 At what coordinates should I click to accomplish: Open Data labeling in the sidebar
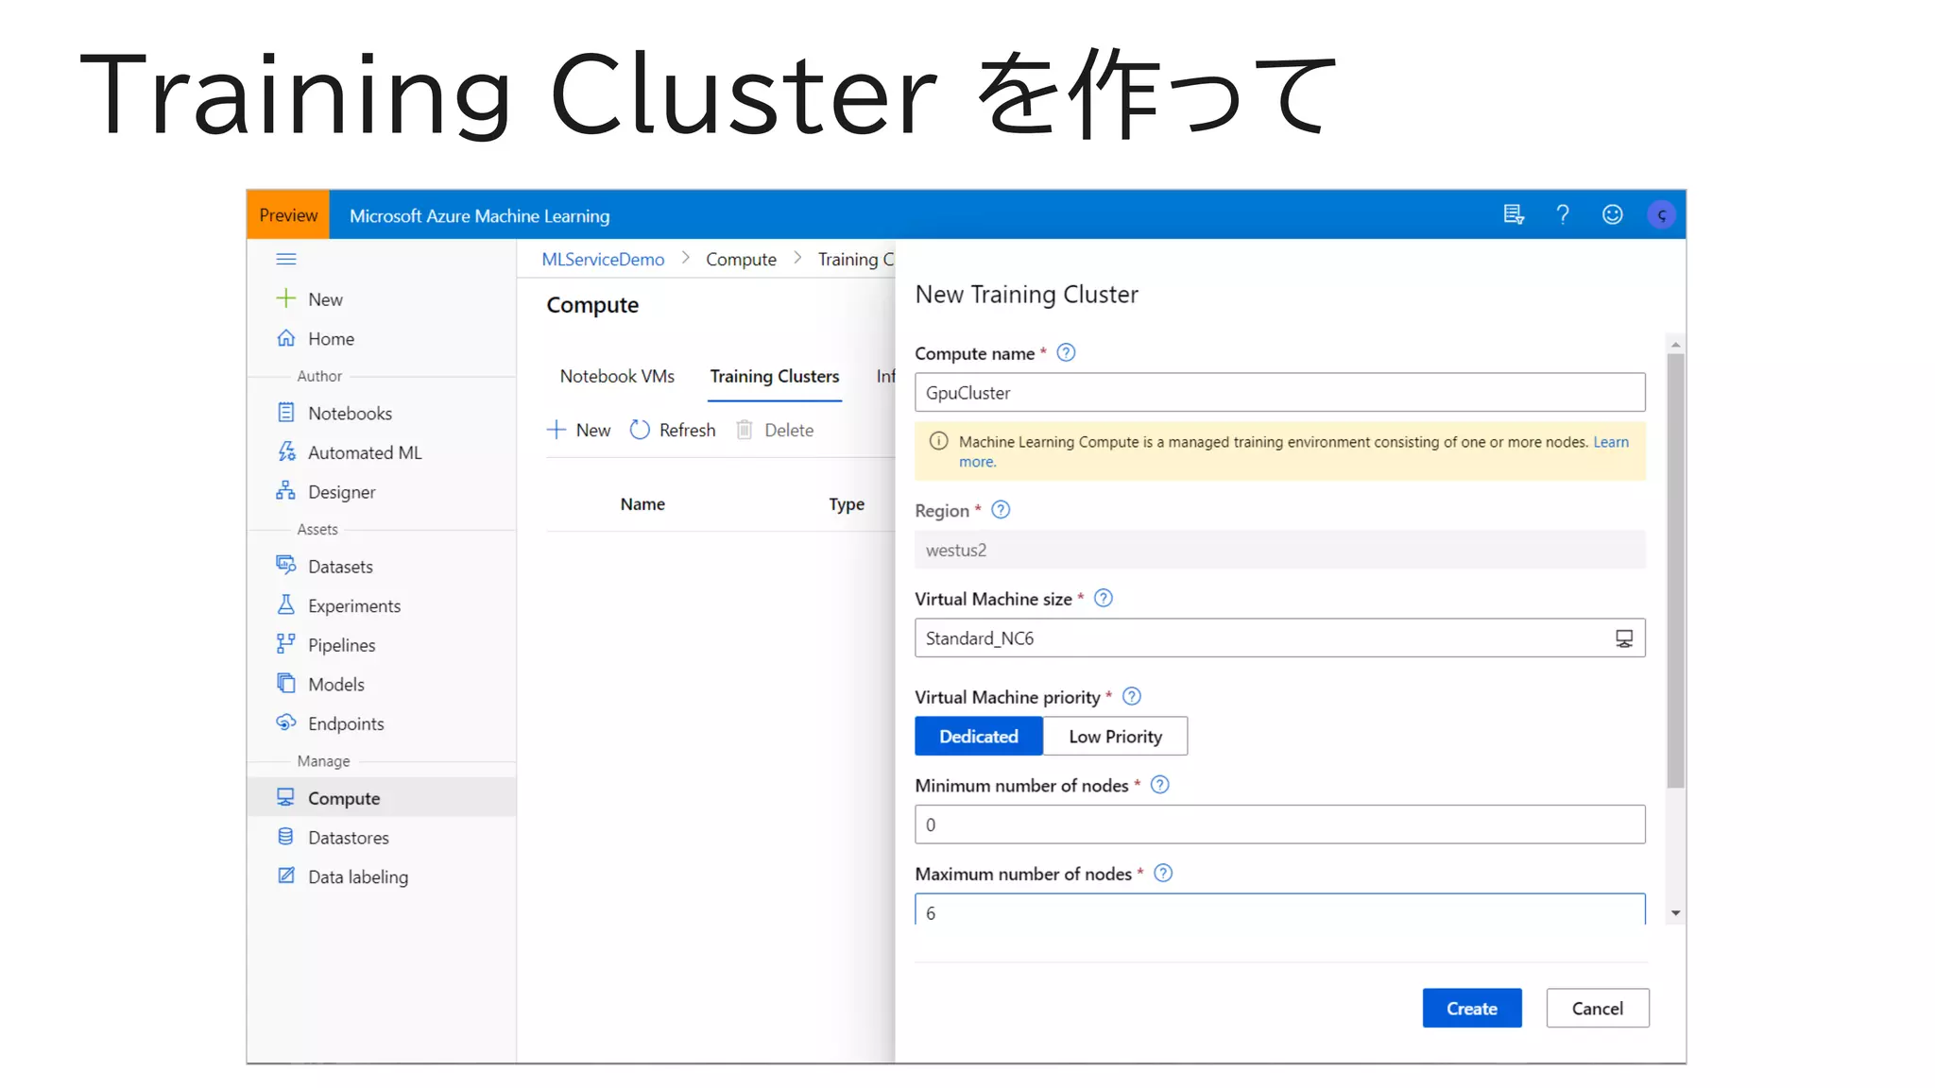tap(358, 877)
